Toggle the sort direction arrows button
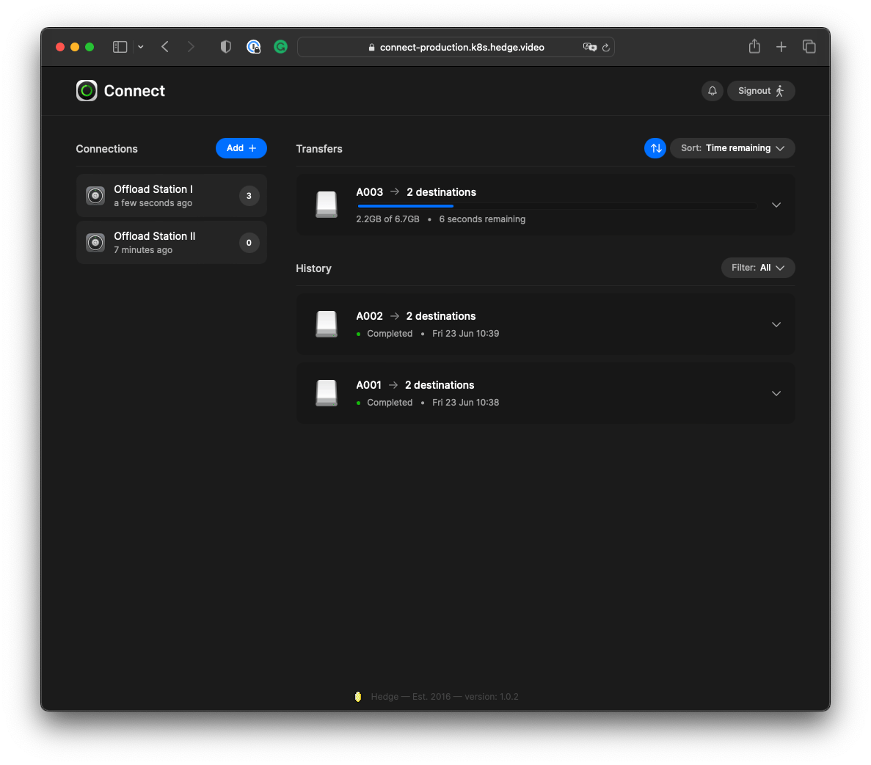Image resolution: width=871 pixels, height=765 pixels. click(655, 148)
